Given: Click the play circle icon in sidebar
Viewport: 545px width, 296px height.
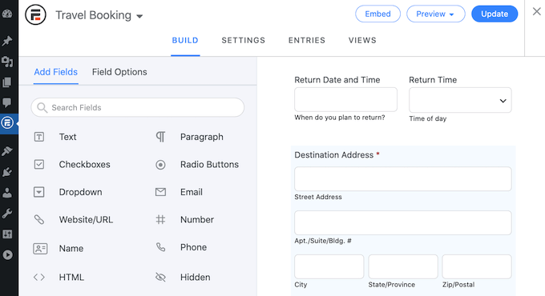Looking at the screenshot, I should tap(7, 255).
